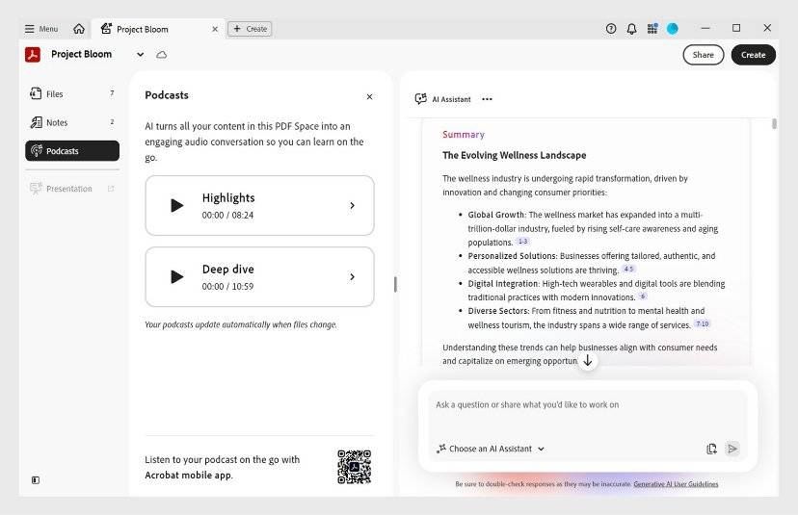Open the notifications bell
The height and width of the screenshot is (515, 798).
click(632, 29)
